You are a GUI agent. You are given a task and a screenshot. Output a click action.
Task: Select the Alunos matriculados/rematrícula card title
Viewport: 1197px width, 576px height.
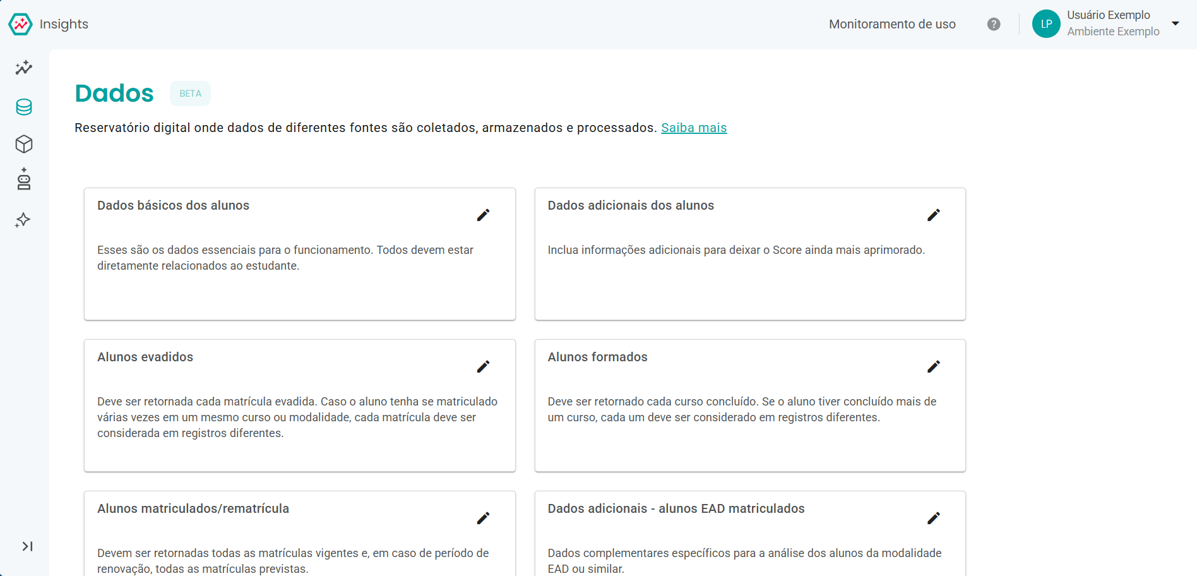(x=193, y=508)
